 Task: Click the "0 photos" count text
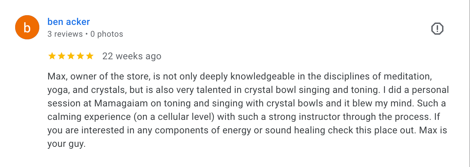[107, 34]
